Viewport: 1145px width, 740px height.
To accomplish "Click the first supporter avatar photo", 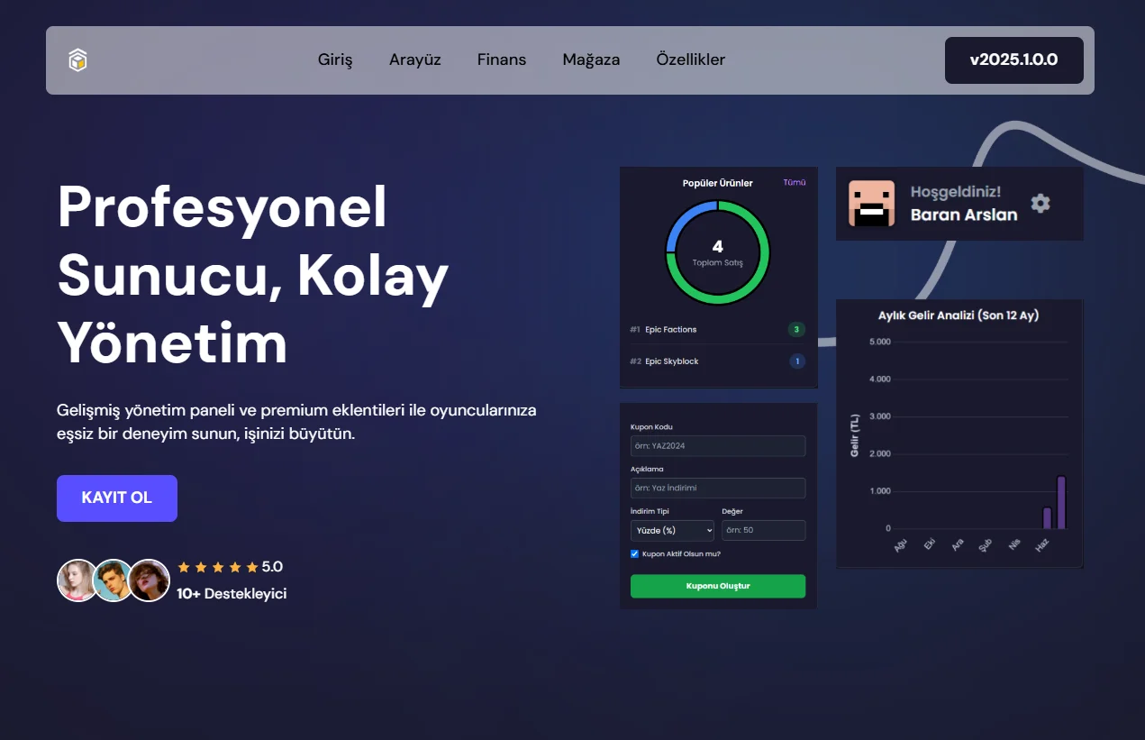I will (x=78, y=580).
